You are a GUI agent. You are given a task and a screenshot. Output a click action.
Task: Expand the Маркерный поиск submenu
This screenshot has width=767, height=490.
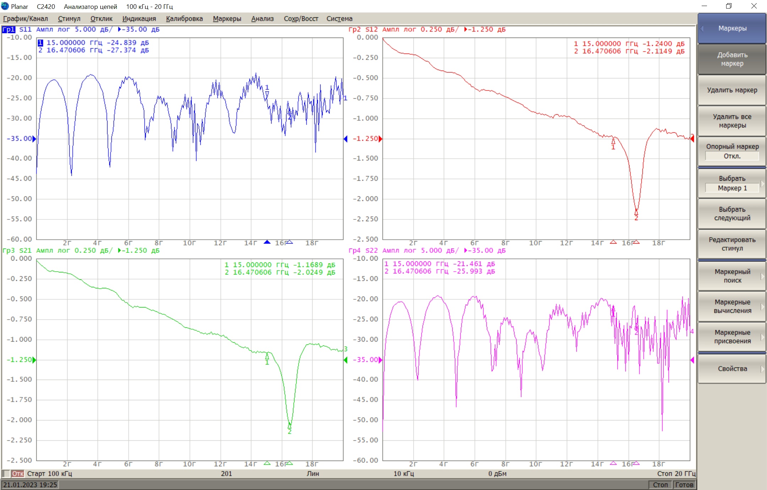732,276
